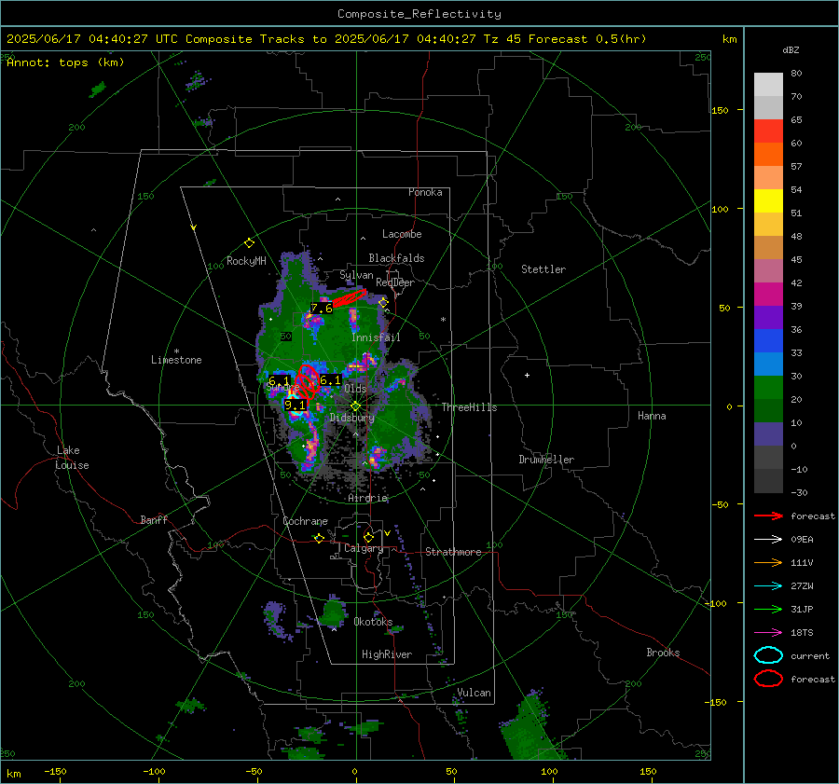Image resolution: width=839 pixels, height=784 pixels.
Task: Click the red forecast arrow in legend
Action: 768,516
